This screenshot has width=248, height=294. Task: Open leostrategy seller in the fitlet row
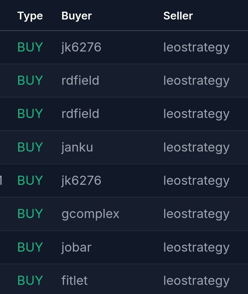pos(196,281)
